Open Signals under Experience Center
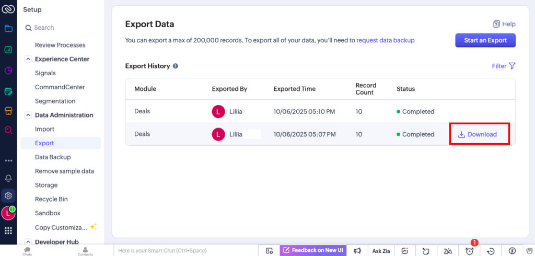535x256 pixels. tap(45, 73)
